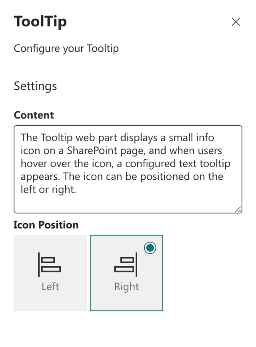Click the Content section label
The height and width of the screenshot is (347, 256).
point(34,115)
